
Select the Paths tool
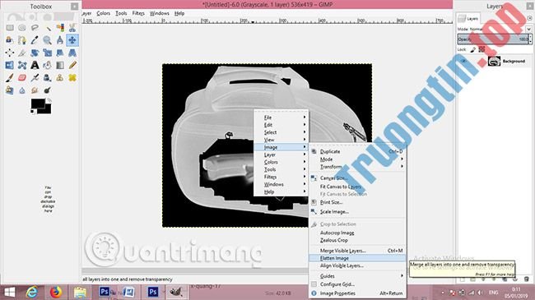pyautogui.click(x=22, y=40)
